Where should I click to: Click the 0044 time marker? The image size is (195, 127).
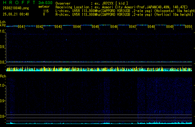pyautogui.click(x=77, y=27)
